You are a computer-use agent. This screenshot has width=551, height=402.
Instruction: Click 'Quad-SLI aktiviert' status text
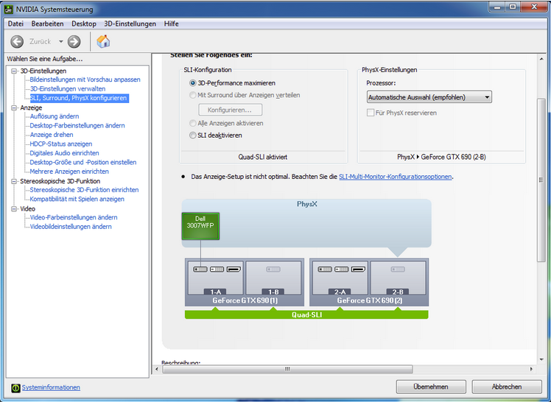tap(263, 157)
